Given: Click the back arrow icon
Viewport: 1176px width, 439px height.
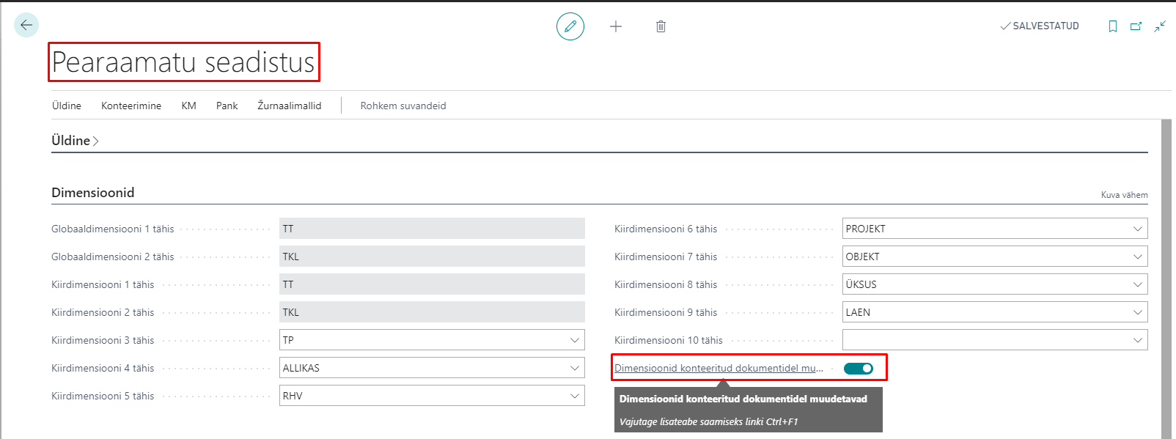Looking at the screenshot, I should (26, 25).
